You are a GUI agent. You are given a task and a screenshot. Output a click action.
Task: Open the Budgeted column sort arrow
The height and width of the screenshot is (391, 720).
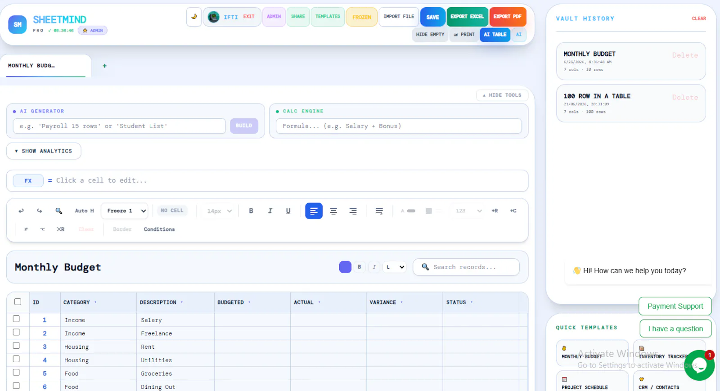coord(249,302)
